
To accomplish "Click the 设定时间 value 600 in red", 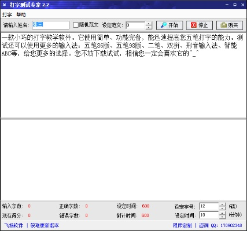I will tap(146, 206).
